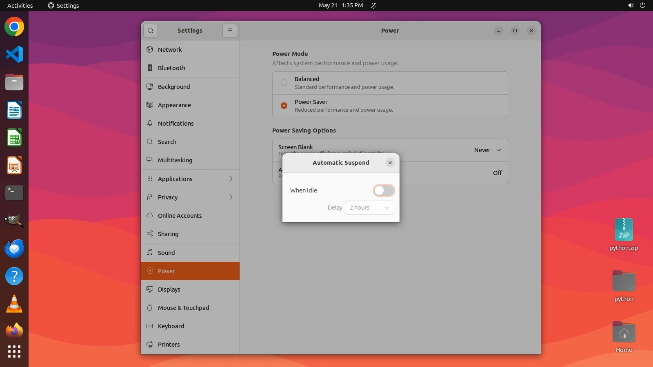The width and height of the screenshot is (653, 367).
Task: Close the Automatic Suspend dialog
Action: tap(390, 163)
